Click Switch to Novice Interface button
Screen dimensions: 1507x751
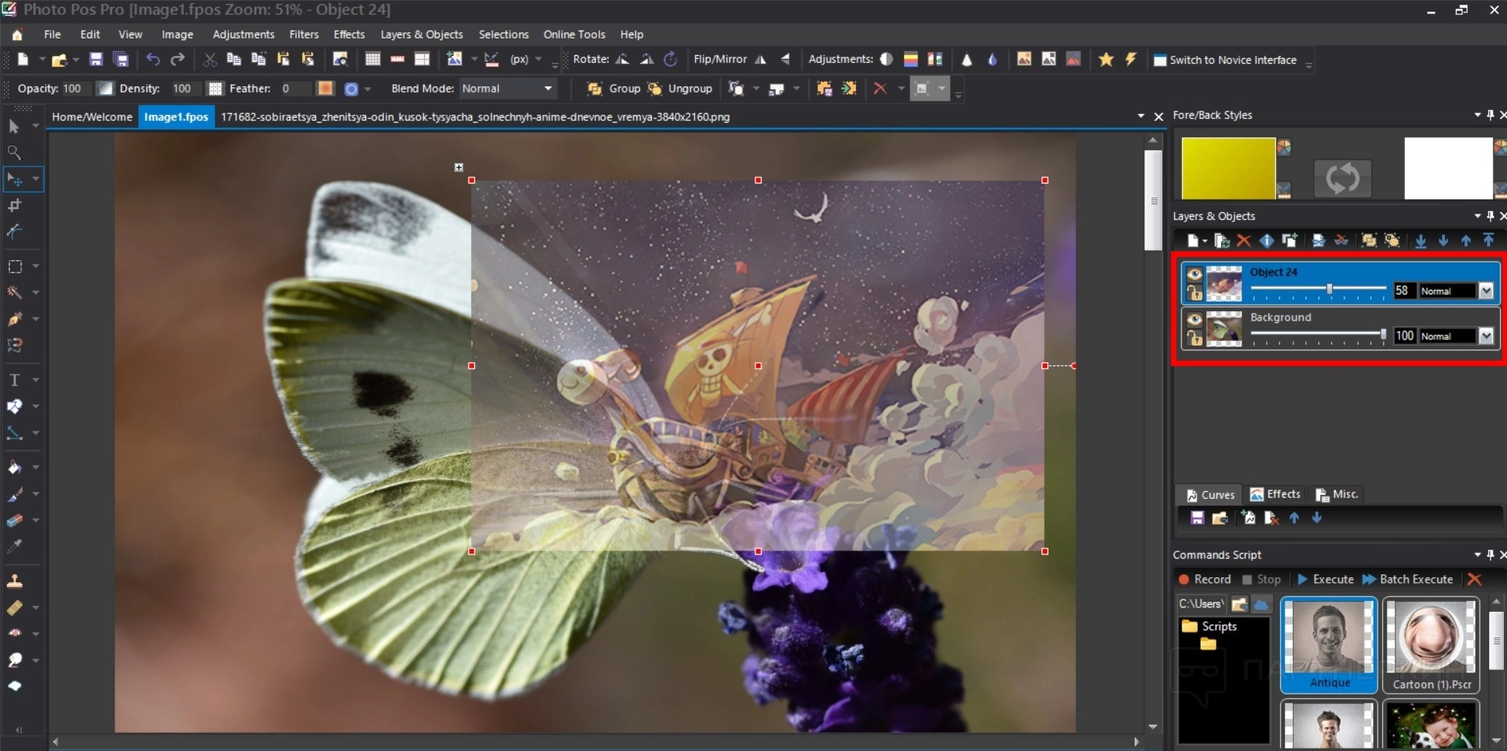point(1224,60)
